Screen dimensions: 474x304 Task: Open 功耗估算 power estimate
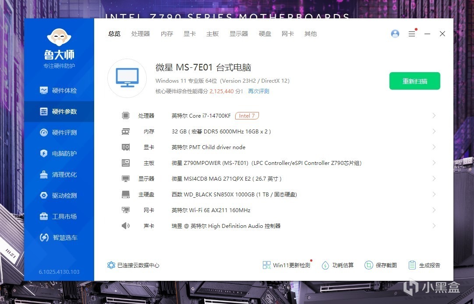[x=338, y=265]
